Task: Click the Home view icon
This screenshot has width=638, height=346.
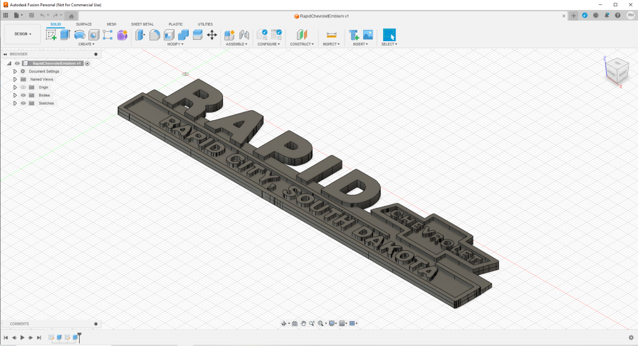Action: [71, 16]
